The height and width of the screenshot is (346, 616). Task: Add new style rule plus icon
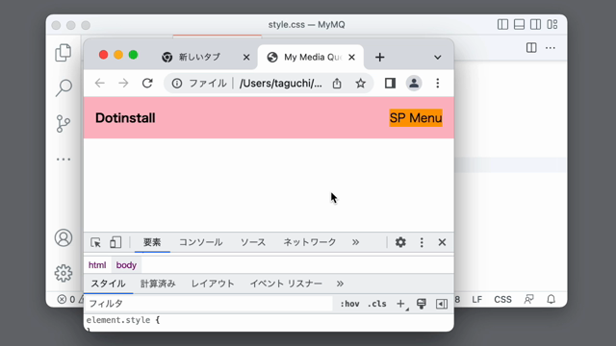401,304
